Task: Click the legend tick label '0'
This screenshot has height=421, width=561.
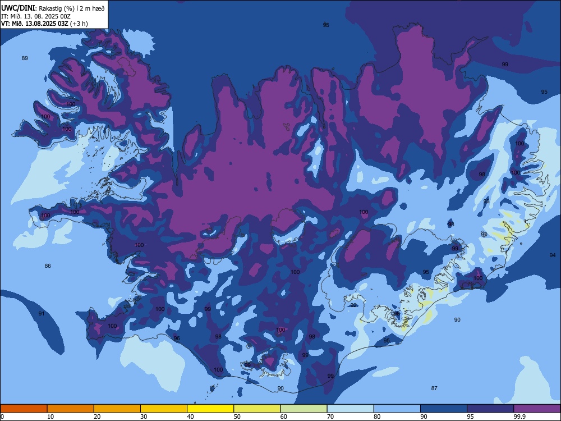Action: (2, 417)
